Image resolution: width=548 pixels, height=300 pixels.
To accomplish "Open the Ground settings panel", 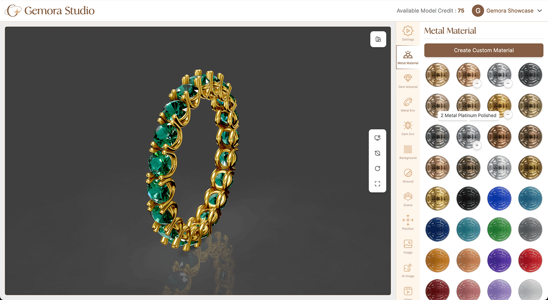I will tap(408, 176).
